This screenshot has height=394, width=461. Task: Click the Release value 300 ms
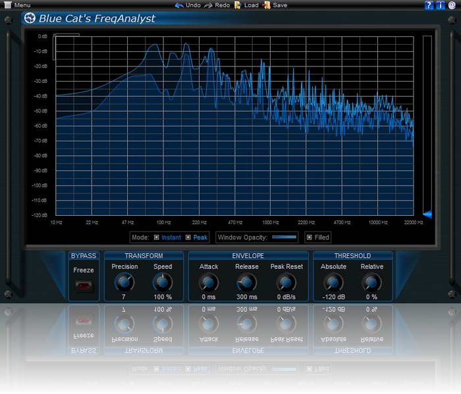(x=247, y=297)
